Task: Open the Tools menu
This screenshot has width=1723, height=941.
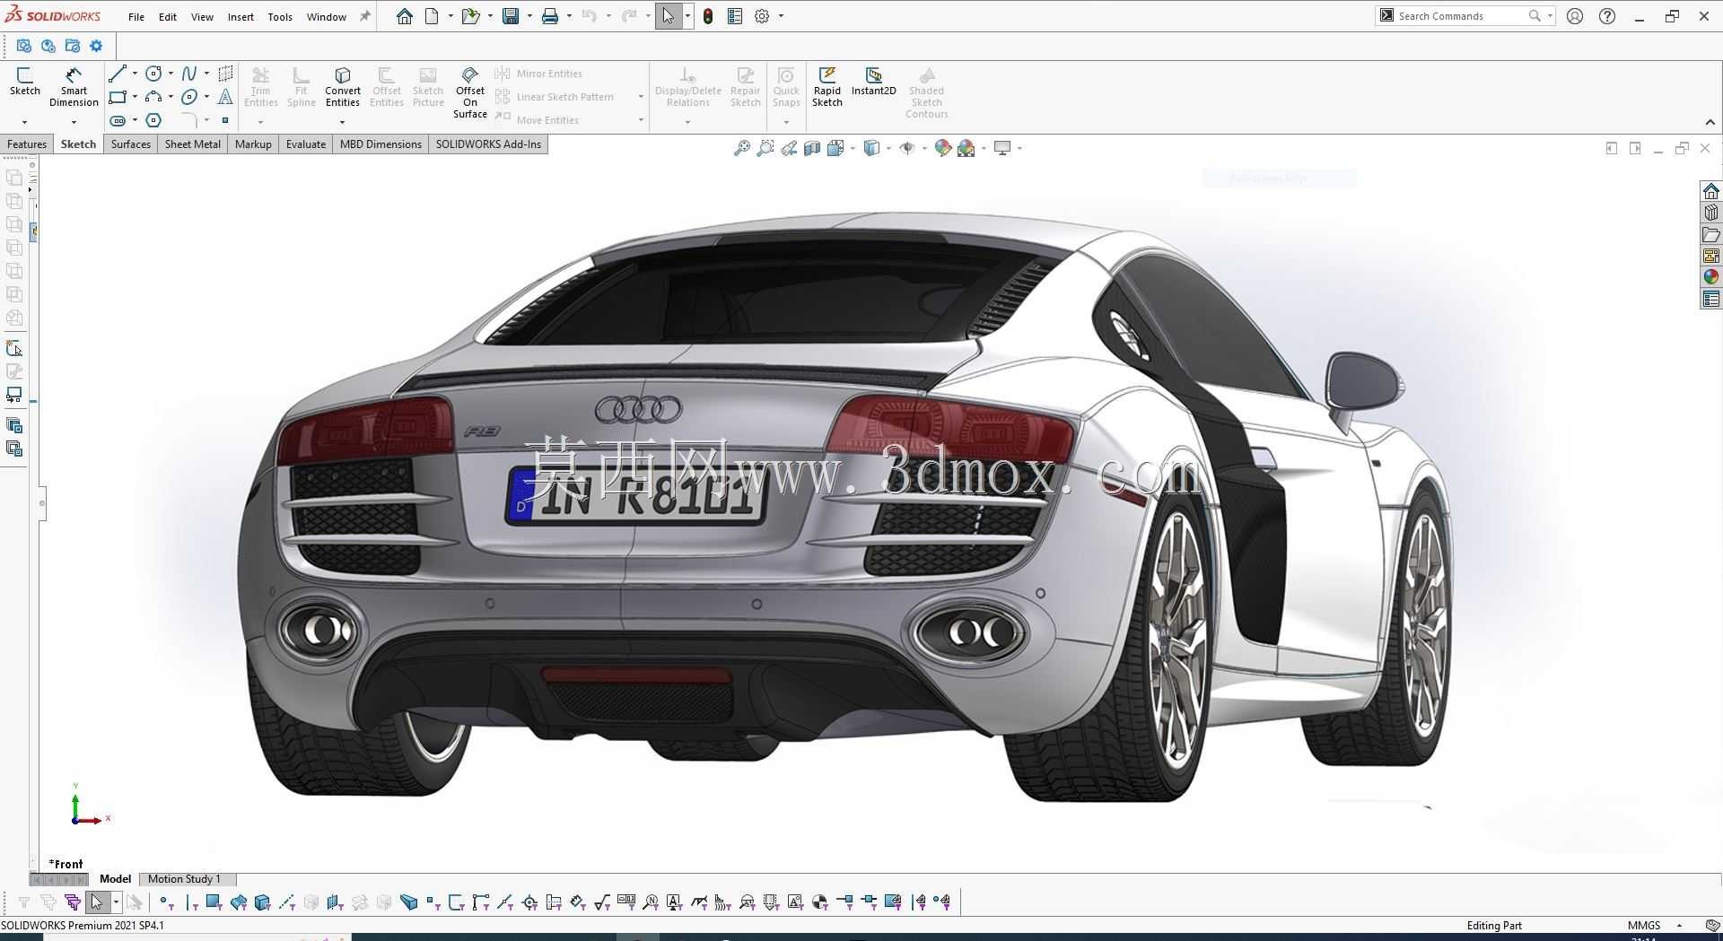Action: pos(280,17)
